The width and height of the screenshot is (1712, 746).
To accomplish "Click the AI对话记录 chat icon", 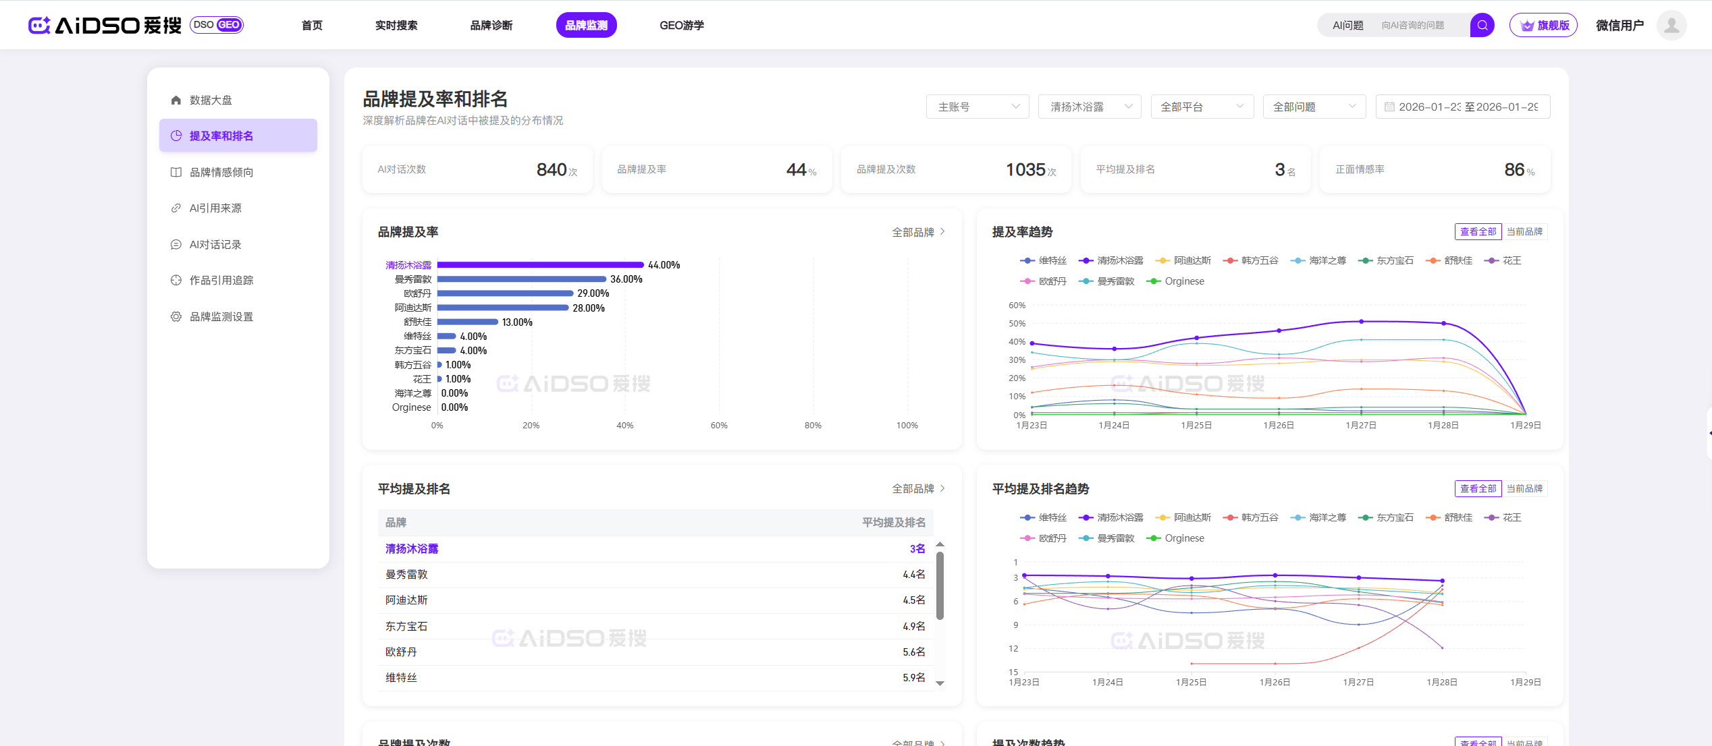I will [176, 244].
